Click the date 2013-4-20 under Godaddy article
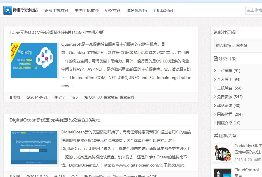Screen dimensions: 262x177 [x=243, y=160]
